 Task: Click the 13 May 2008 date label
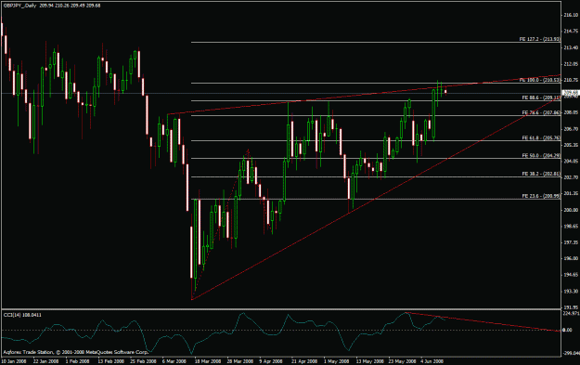(370, 361)
